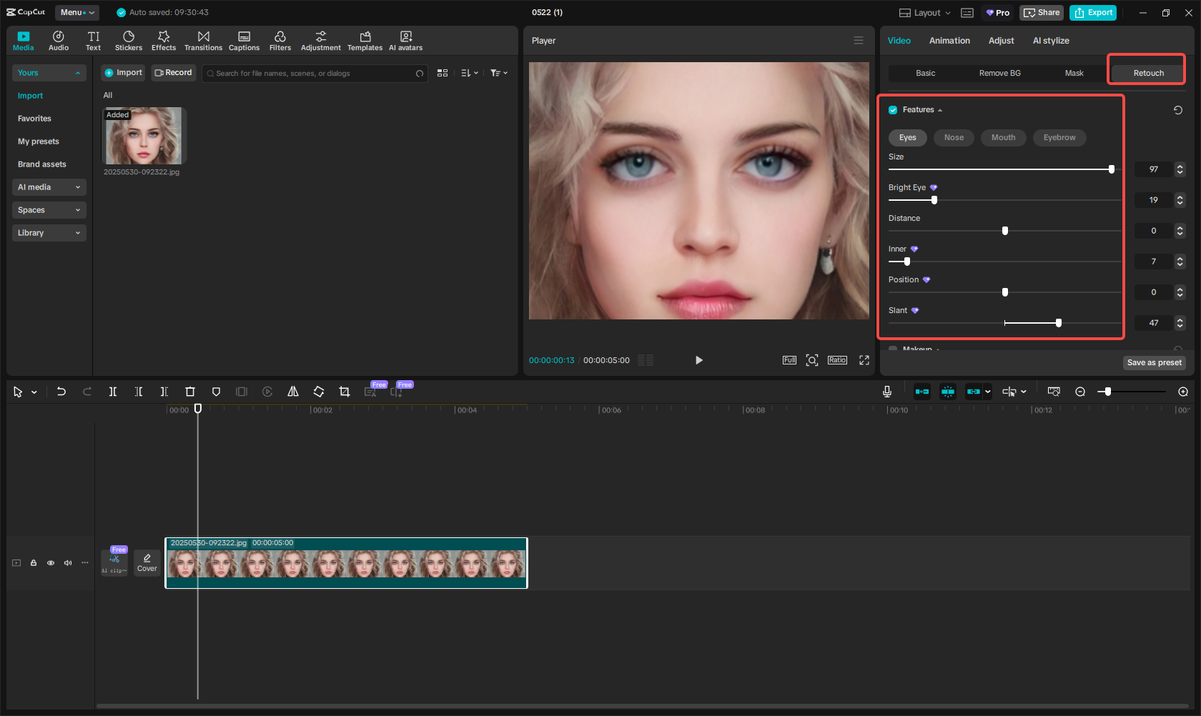The image size is (1201, 716).
Task: Open the Transitions panel
Action: point(203,41)
